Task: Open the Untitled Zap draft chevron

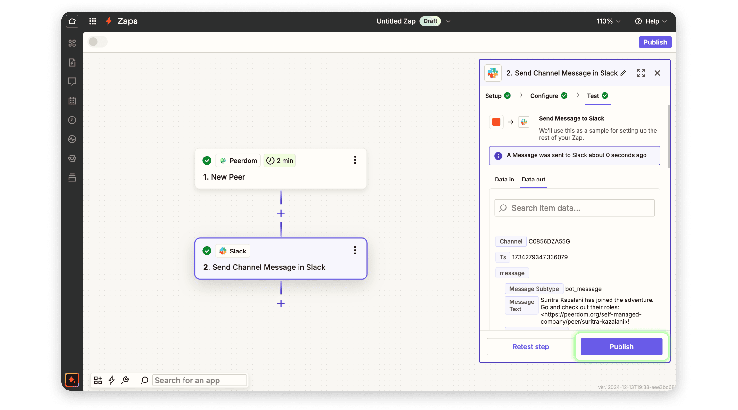Action: coord(448,21)
